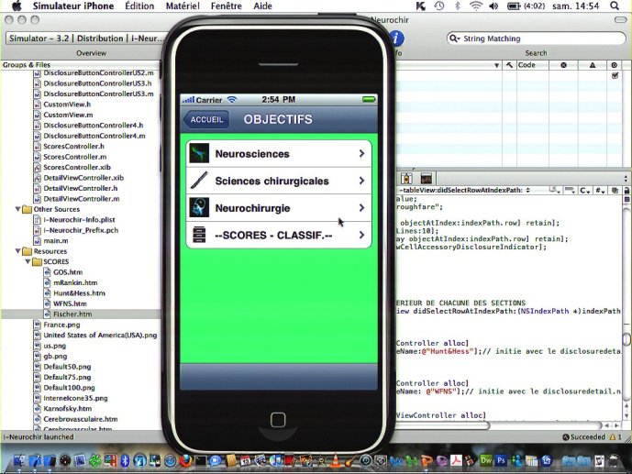Viewport: 632px width, 474px height.
Task: Click the blue Info icon in Xcode toolbar
Action: pyautogui.click(x=397, y=39)
